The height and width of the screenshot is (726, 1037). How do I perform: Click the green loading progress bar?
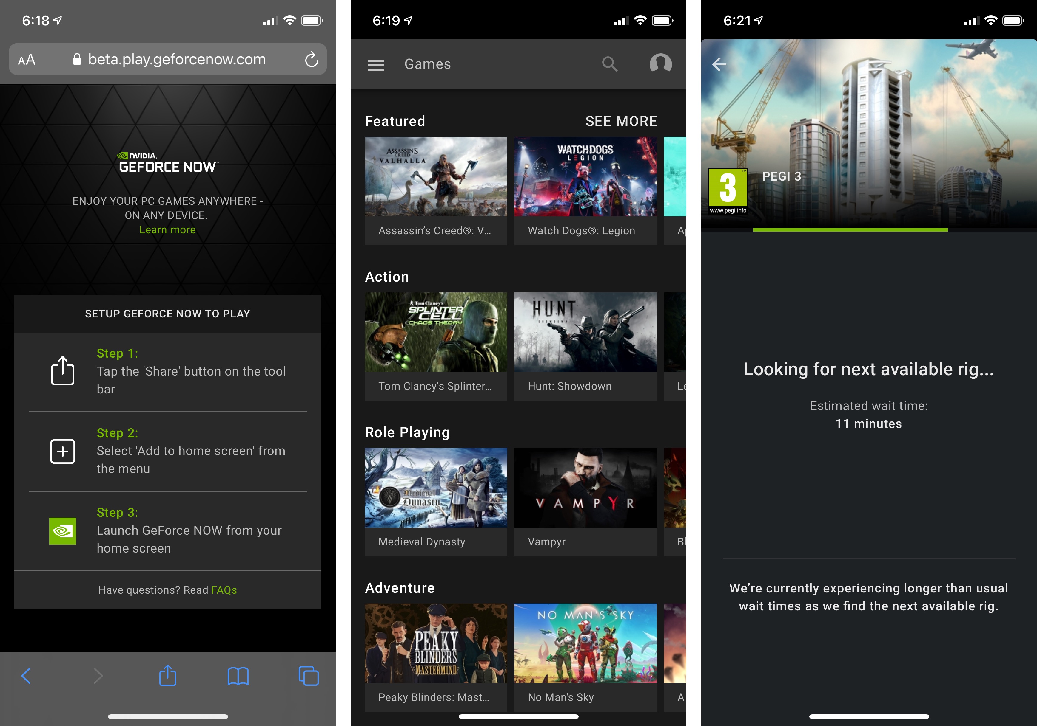pos(850,230)
